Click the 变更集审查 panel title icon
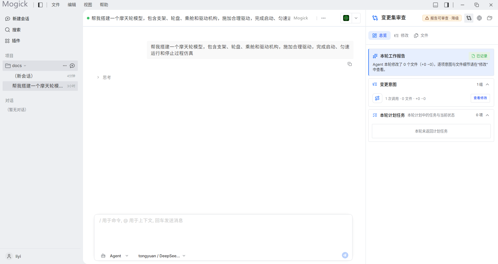The height and width of the screenshot is (264, 498). point(375,18)
